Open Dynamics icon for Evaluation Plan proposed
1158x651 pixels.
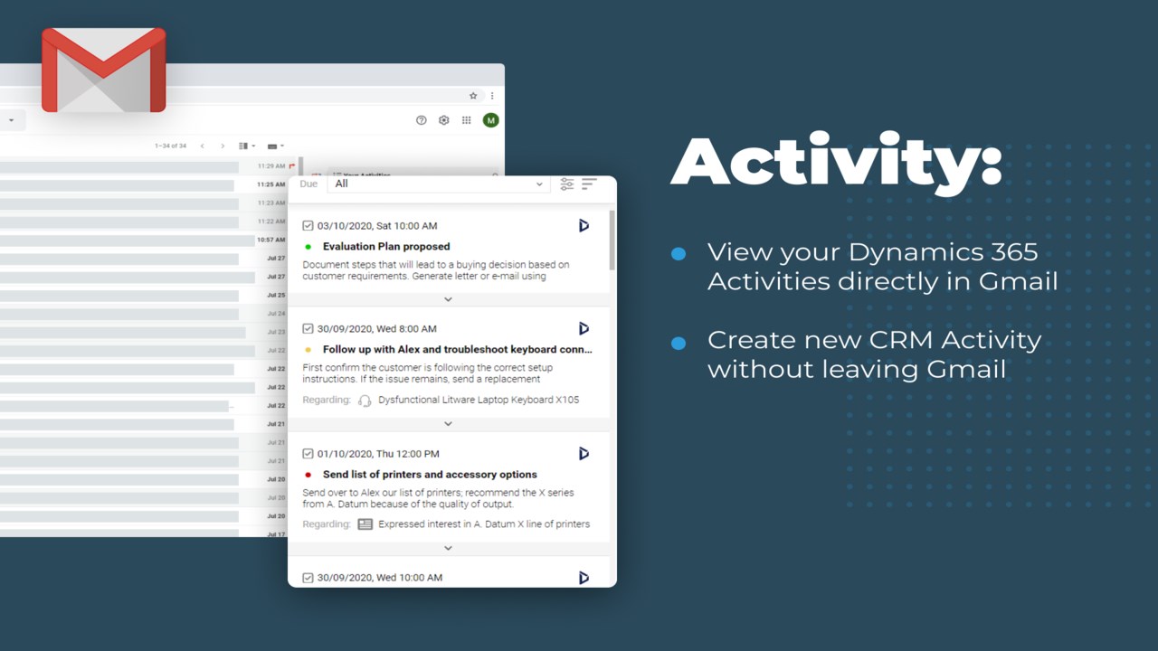[x=584, y=225]
